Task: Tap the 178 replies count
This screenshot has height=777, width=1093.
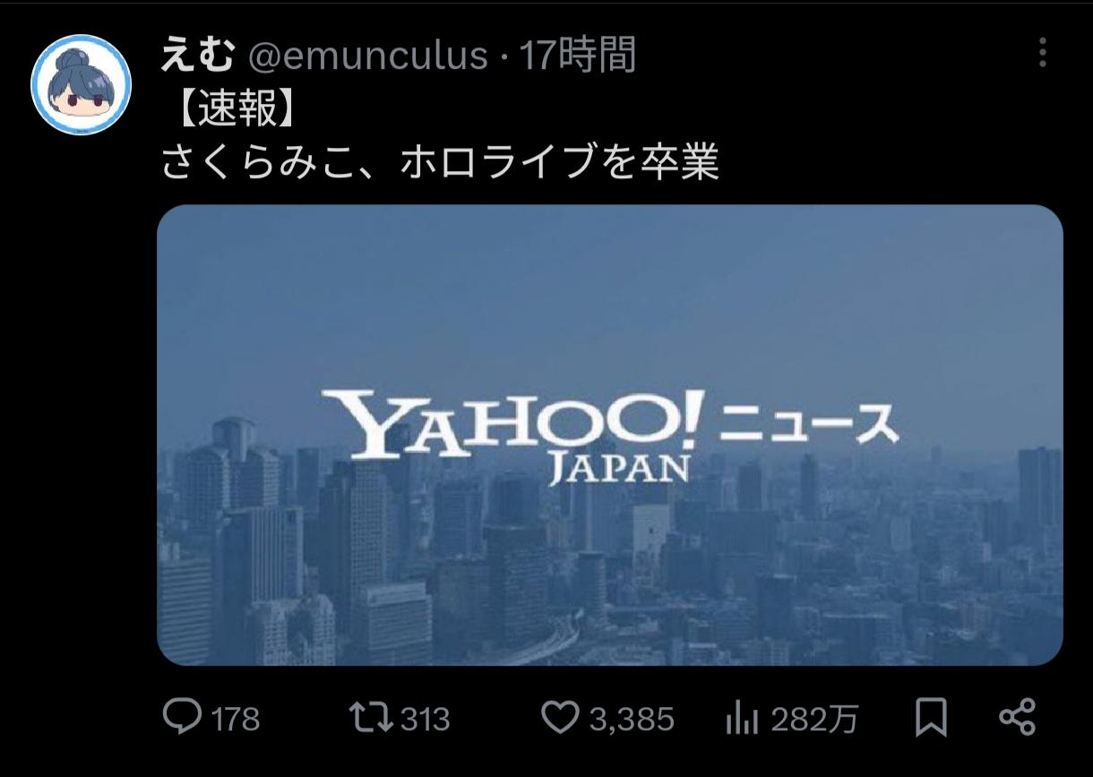Action: tap(236, 719)
